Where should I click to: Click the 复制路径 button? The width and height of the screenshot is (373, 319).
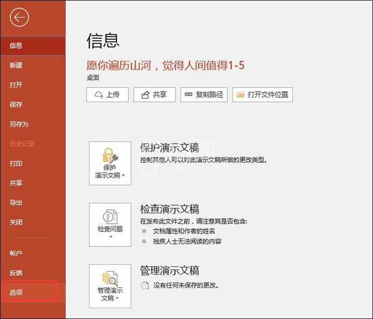(204, 95)
